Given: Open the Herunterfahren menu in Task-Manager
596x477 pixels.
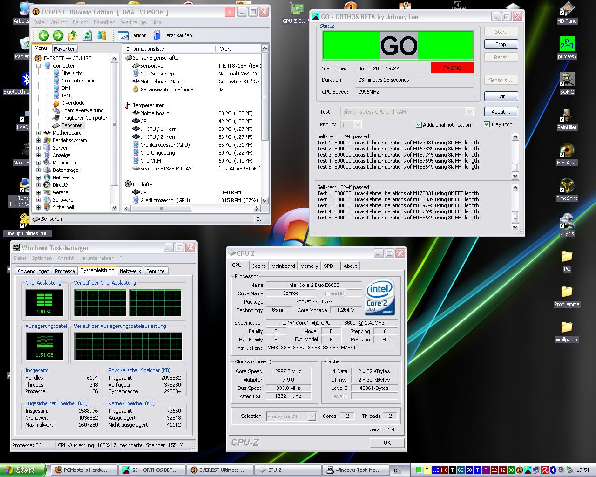Looking at the screenshot, I should [97, 258].
